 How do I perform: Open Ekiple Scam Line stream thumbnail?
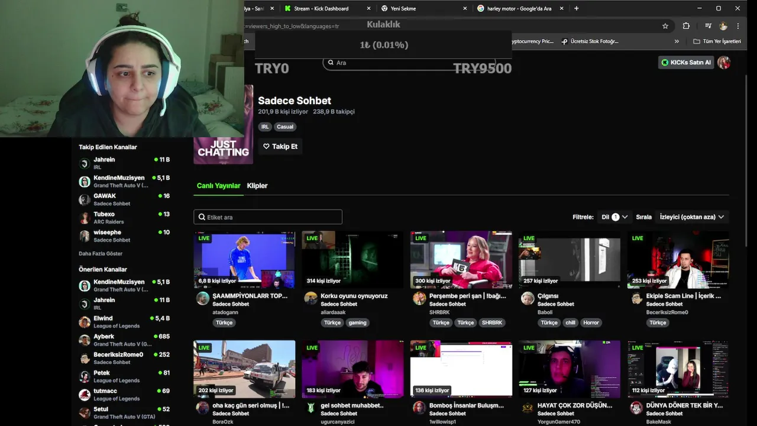point(678,260)
